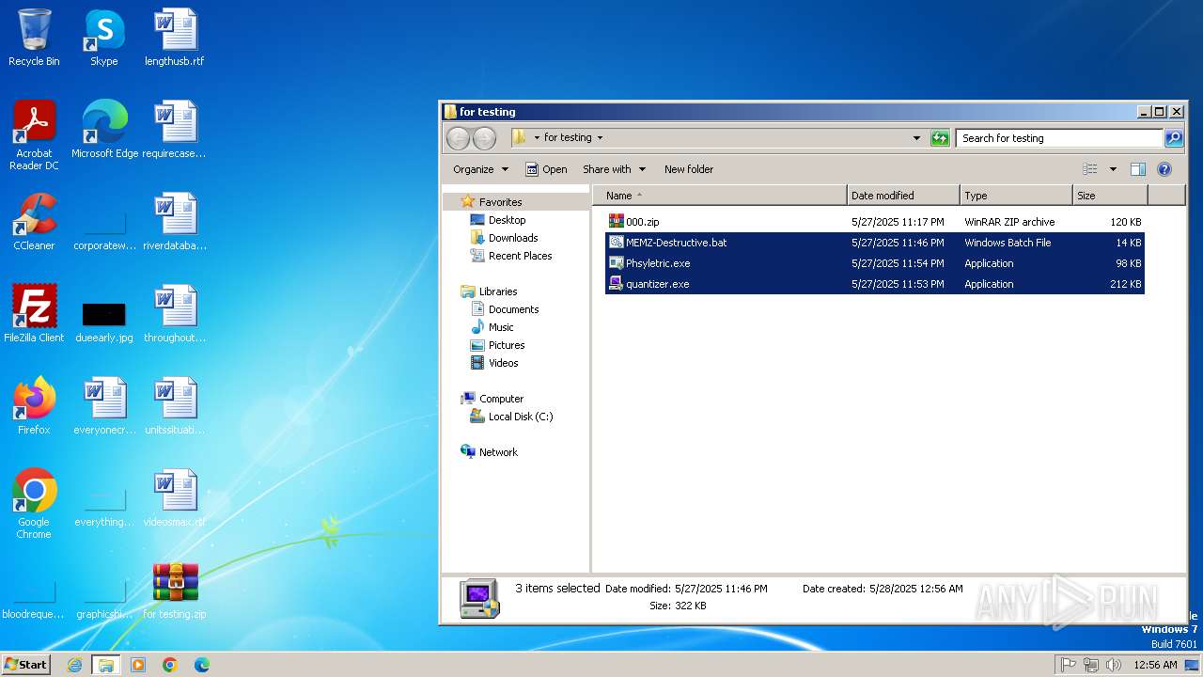Open the CCleaner desktop shortcut
The image size is (1203, 677).
[x=34, y=222]
